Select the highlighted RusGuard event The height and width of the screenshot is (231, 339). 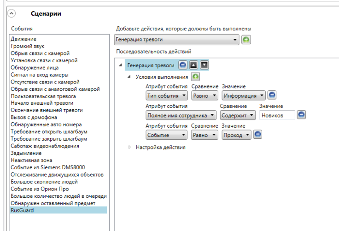(x=58, y=210)
